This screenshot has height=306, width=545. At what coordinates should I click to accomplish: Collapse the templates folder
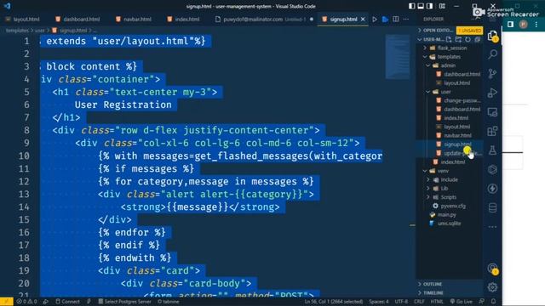click(449, 57)
